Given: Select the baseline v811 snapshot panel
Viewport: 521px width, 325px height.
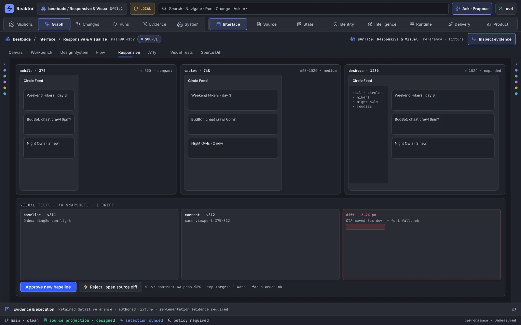Looking at the screenshot, I should click(x=99, y=245).
